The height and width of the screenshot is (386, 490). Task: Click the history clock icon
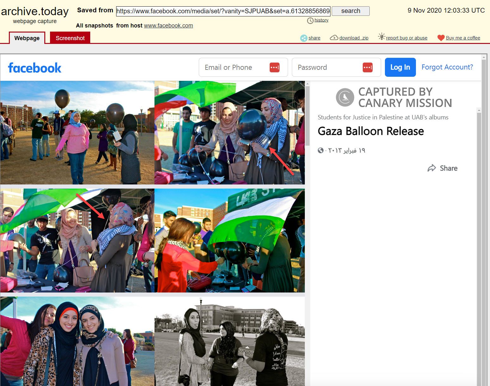point(310,21)
